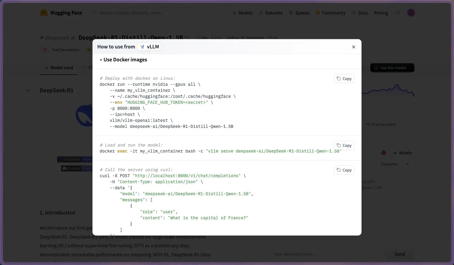Viewport: 454px width, 265px height.
Task: Open the Use this model dropdown
Action: pos(392,68)
